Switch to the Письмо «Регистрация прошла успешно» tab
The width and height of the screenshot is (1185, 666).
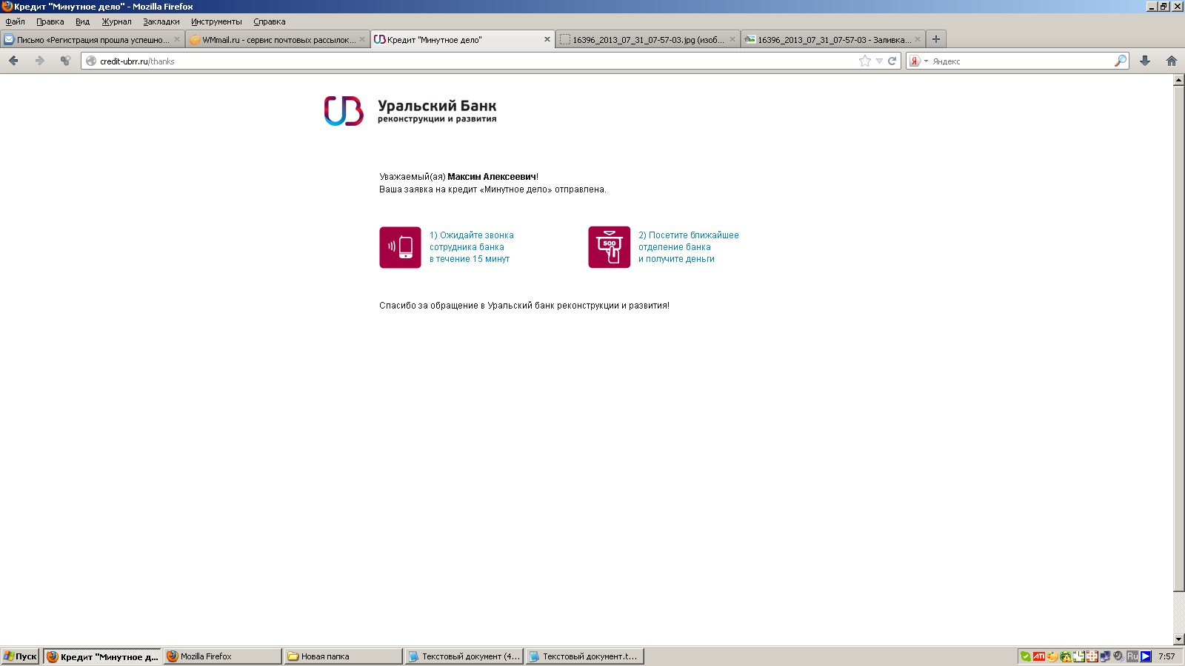tap(92, 39)
